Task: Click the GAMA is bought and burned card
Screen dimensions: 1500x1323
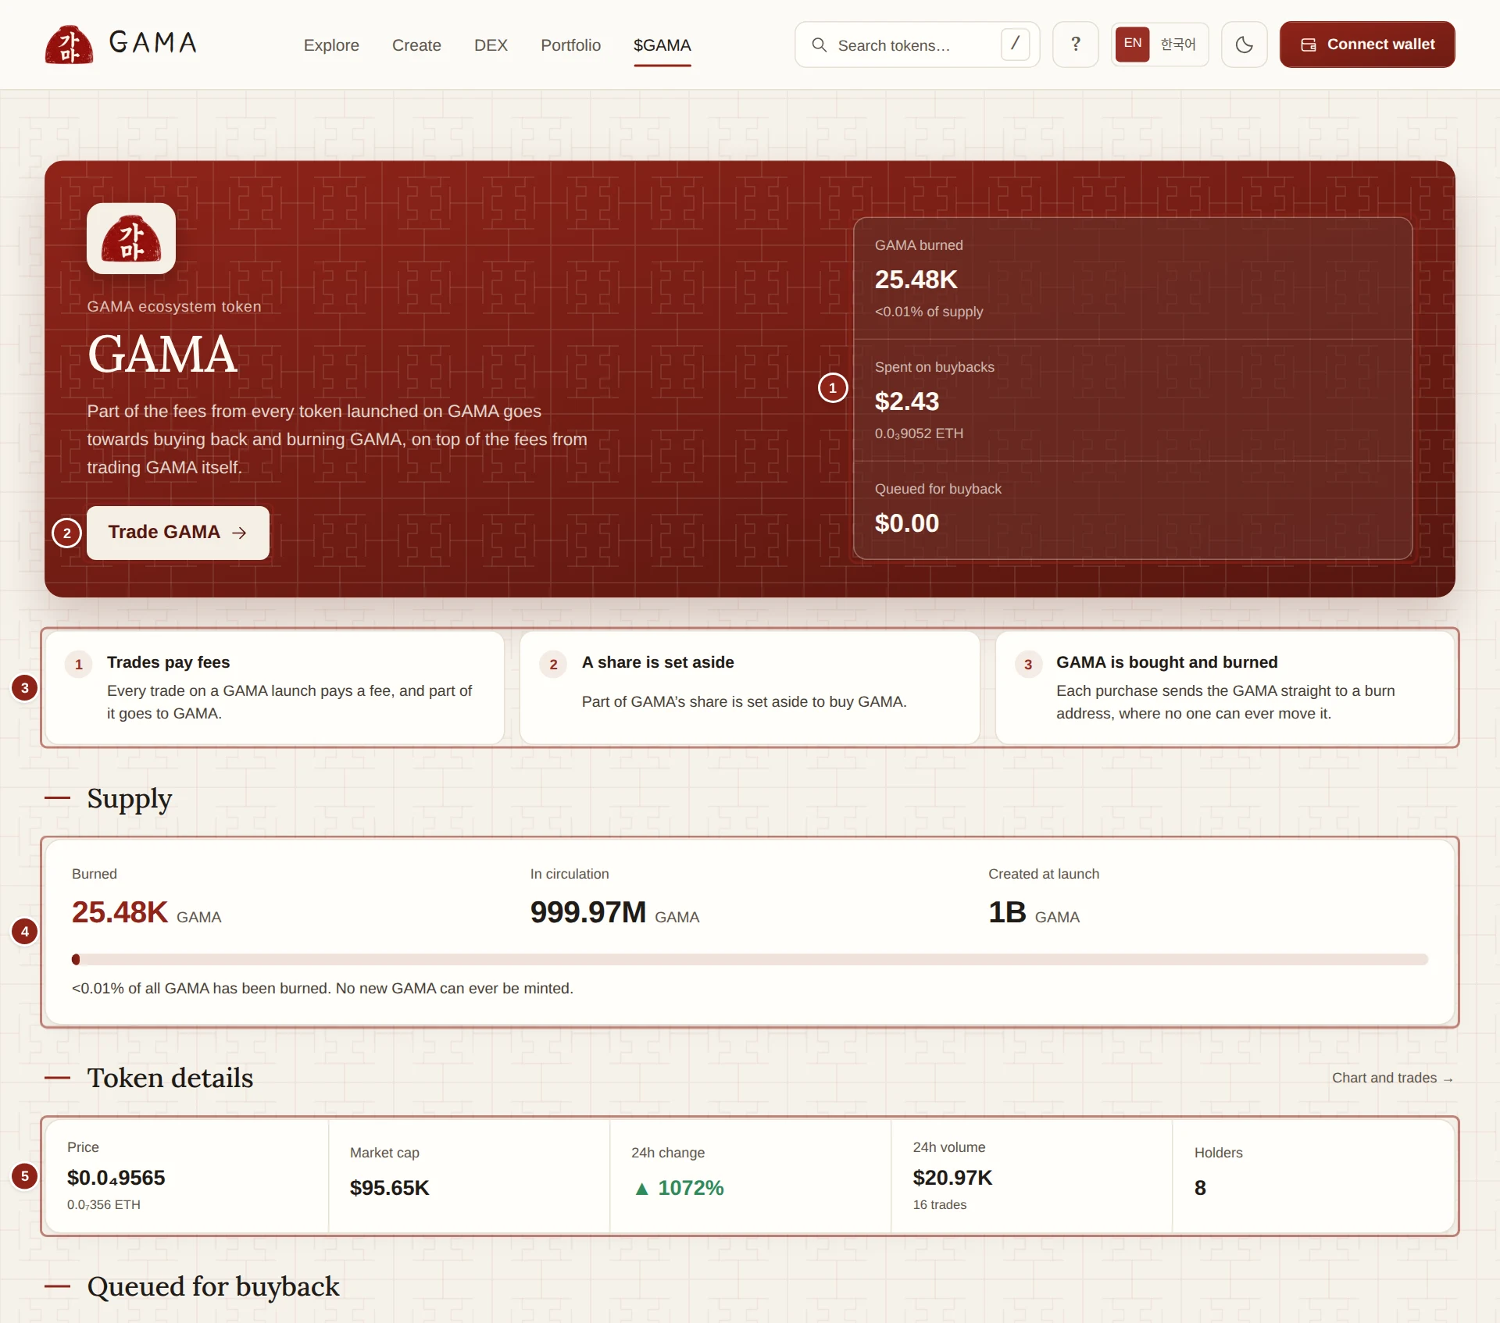Action: click(1225, 688)
